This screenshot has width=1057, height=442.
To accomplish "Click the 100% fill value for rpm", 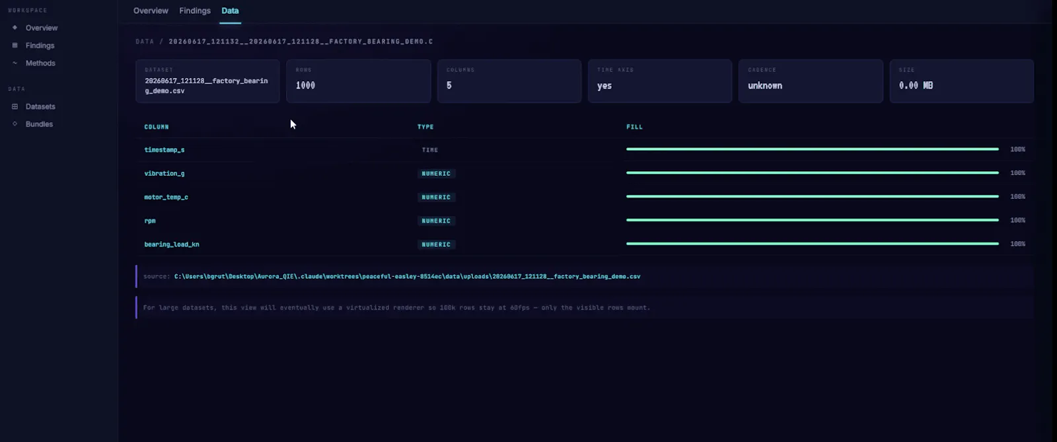I will 1017,221.
